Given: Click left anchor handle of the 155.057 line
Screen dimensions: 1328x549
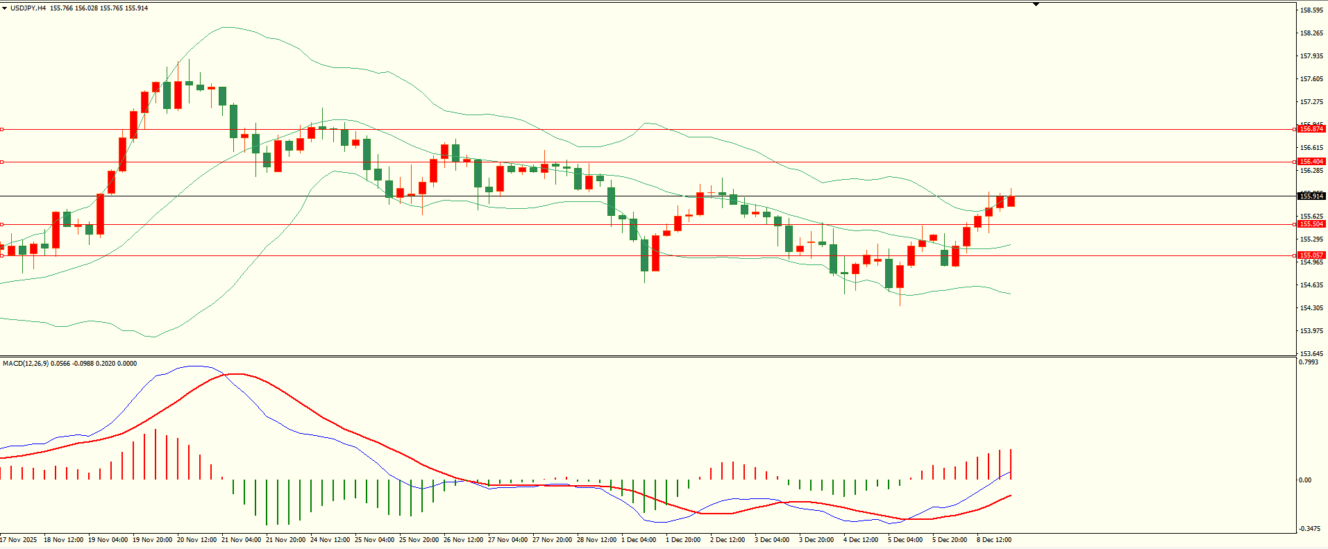Looking at the screenshot, I should pyautogui.click(x=2, y=255).
